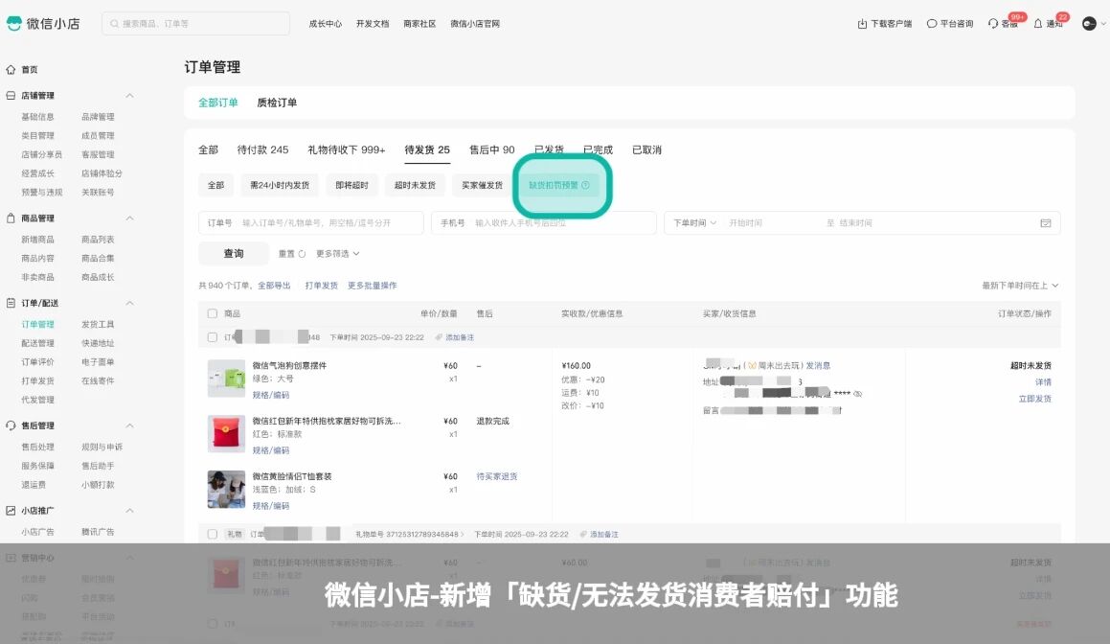The width and height of the screenshot is (1110, 644).
Task: Select the 待付款 245 status tab
Action: point(262,150)
